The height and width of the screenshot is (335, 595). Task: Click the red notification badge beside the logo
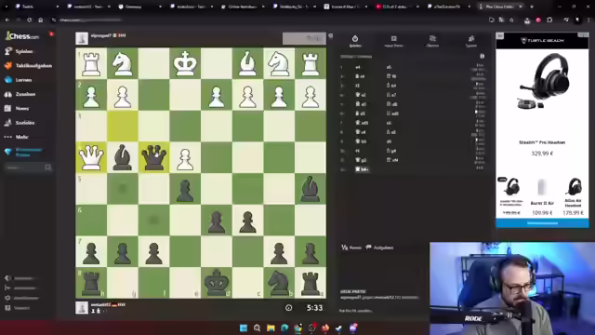[51, 34]
